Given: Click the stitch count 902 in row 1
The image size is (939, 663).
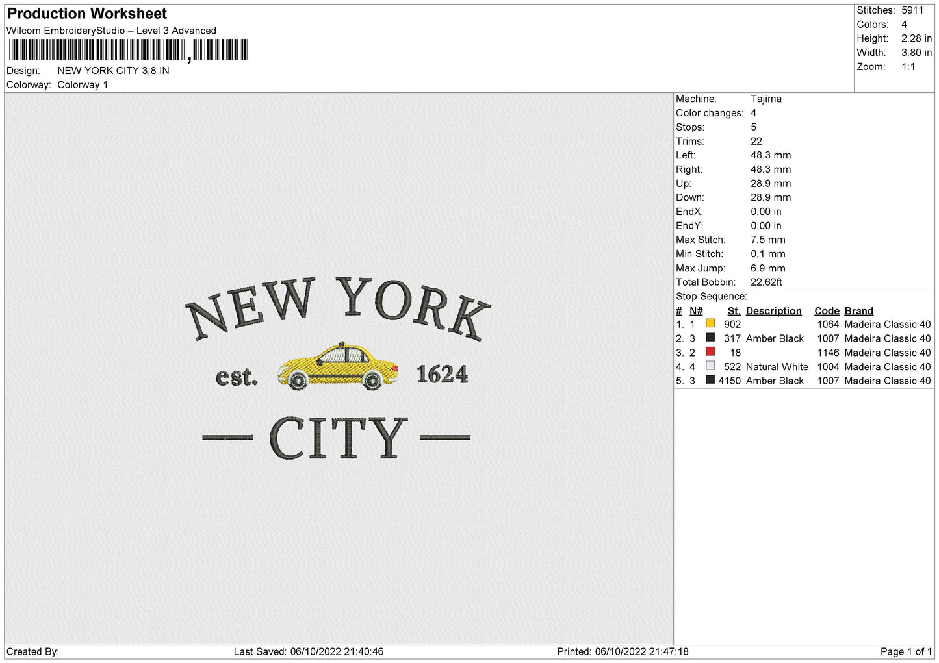Looking at the screenshot, I should (732, 325).
